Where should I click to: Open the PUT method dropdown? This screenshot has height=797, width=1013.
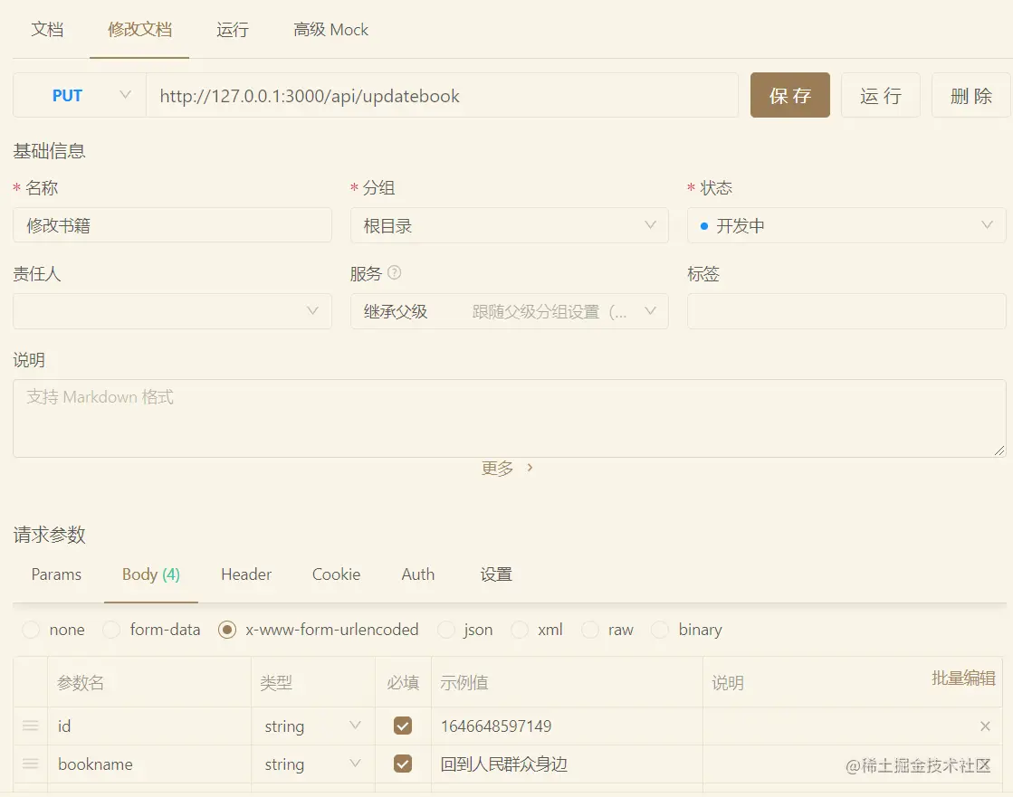pyautogui.click(x=80, y=96)
